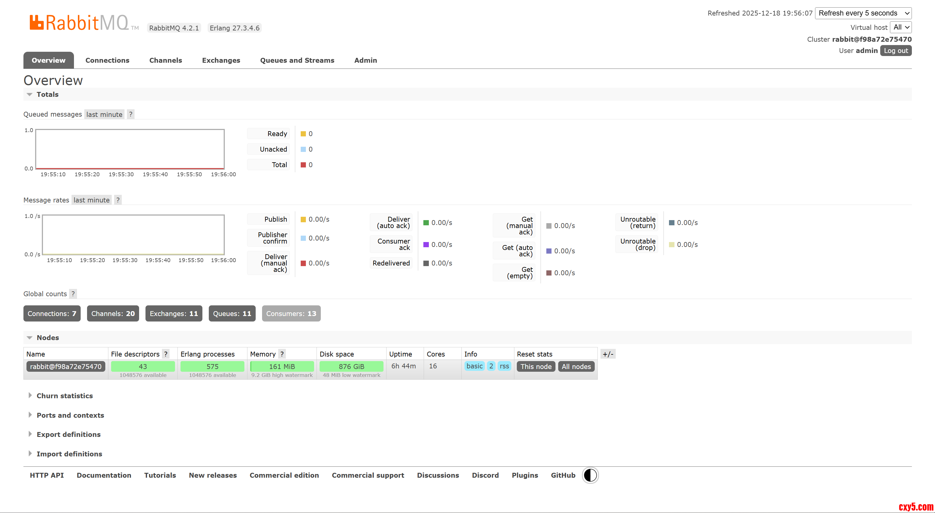This screenshot has width=935, height=513.
Task: Collapse the Totals section
Action: tap(47, 94)
